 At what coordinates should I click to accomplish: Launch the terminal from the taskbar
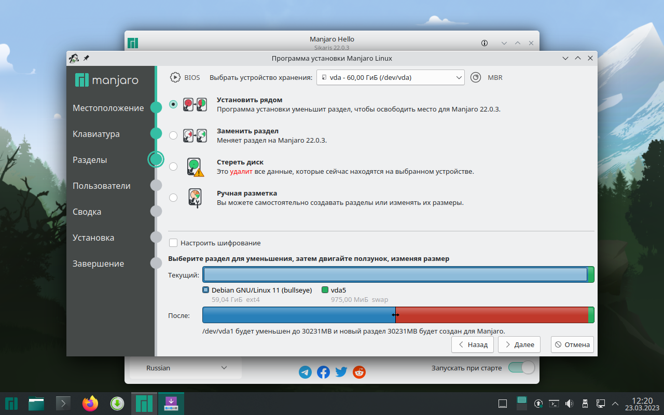(63, 403)
